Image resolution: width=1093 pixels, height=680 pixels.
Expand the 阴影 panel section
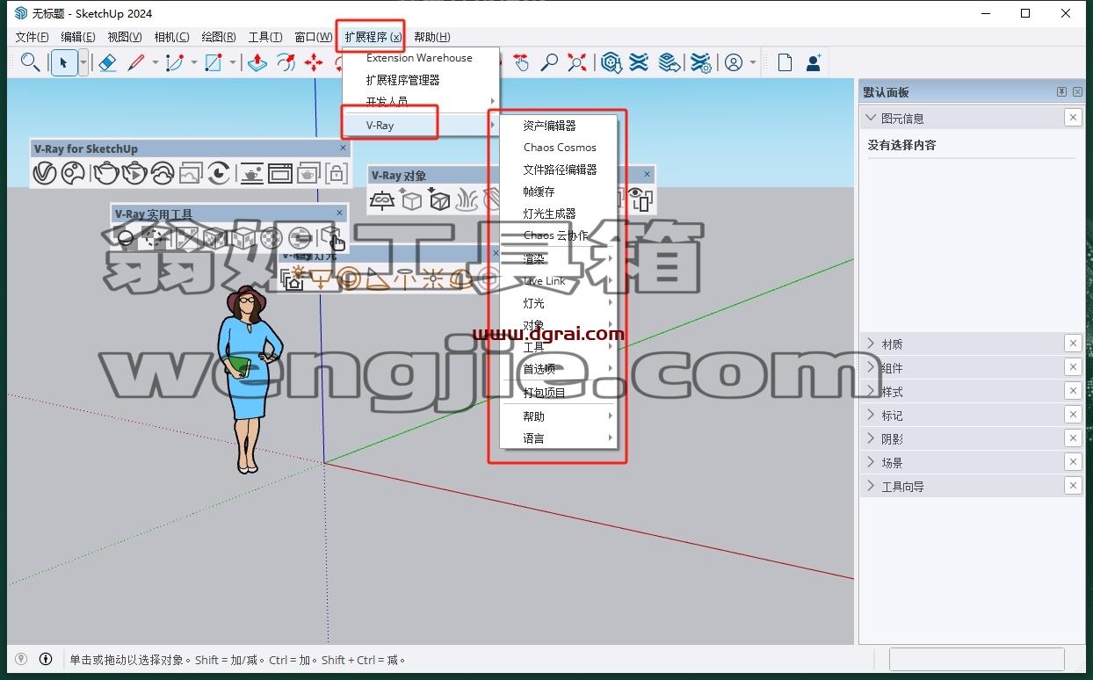(x=871, y=438)
